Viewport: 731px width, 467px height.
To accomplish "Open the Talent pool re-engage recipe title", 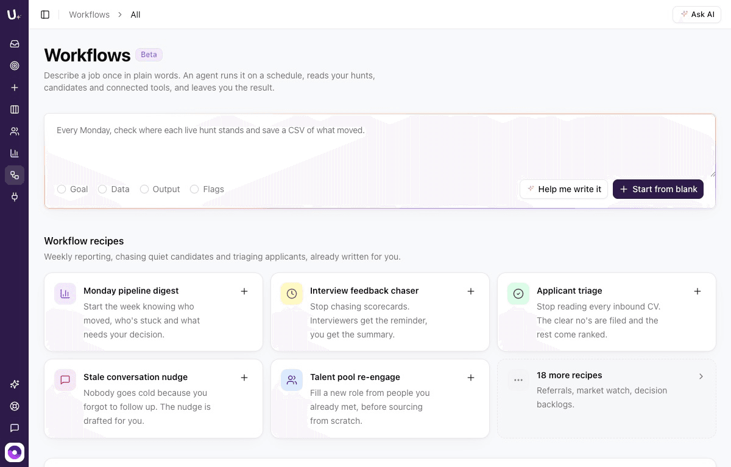I will [355, 377].
